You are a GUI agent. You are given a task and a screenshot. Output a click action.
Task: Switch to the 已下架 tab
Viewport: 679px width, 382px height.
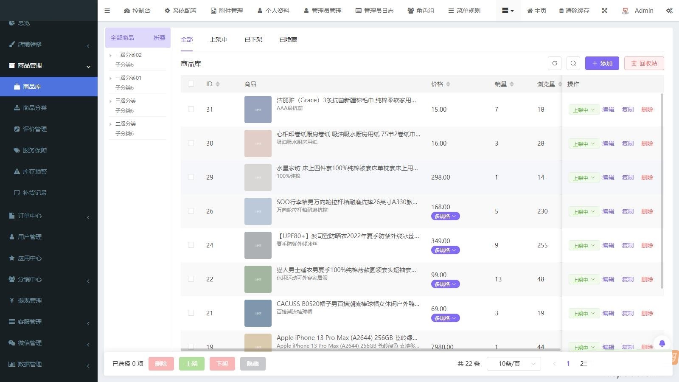coord(253,39)
